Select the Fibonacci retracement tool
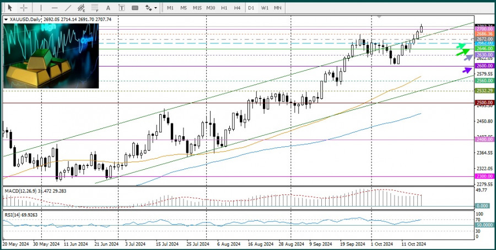 (95, 8)
